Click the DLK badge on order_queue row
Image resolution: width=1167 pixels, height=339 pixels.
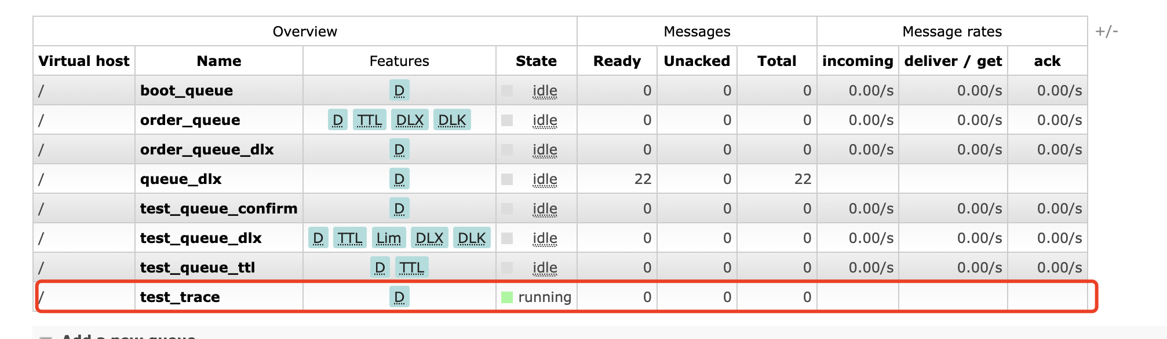click(452, 120)
